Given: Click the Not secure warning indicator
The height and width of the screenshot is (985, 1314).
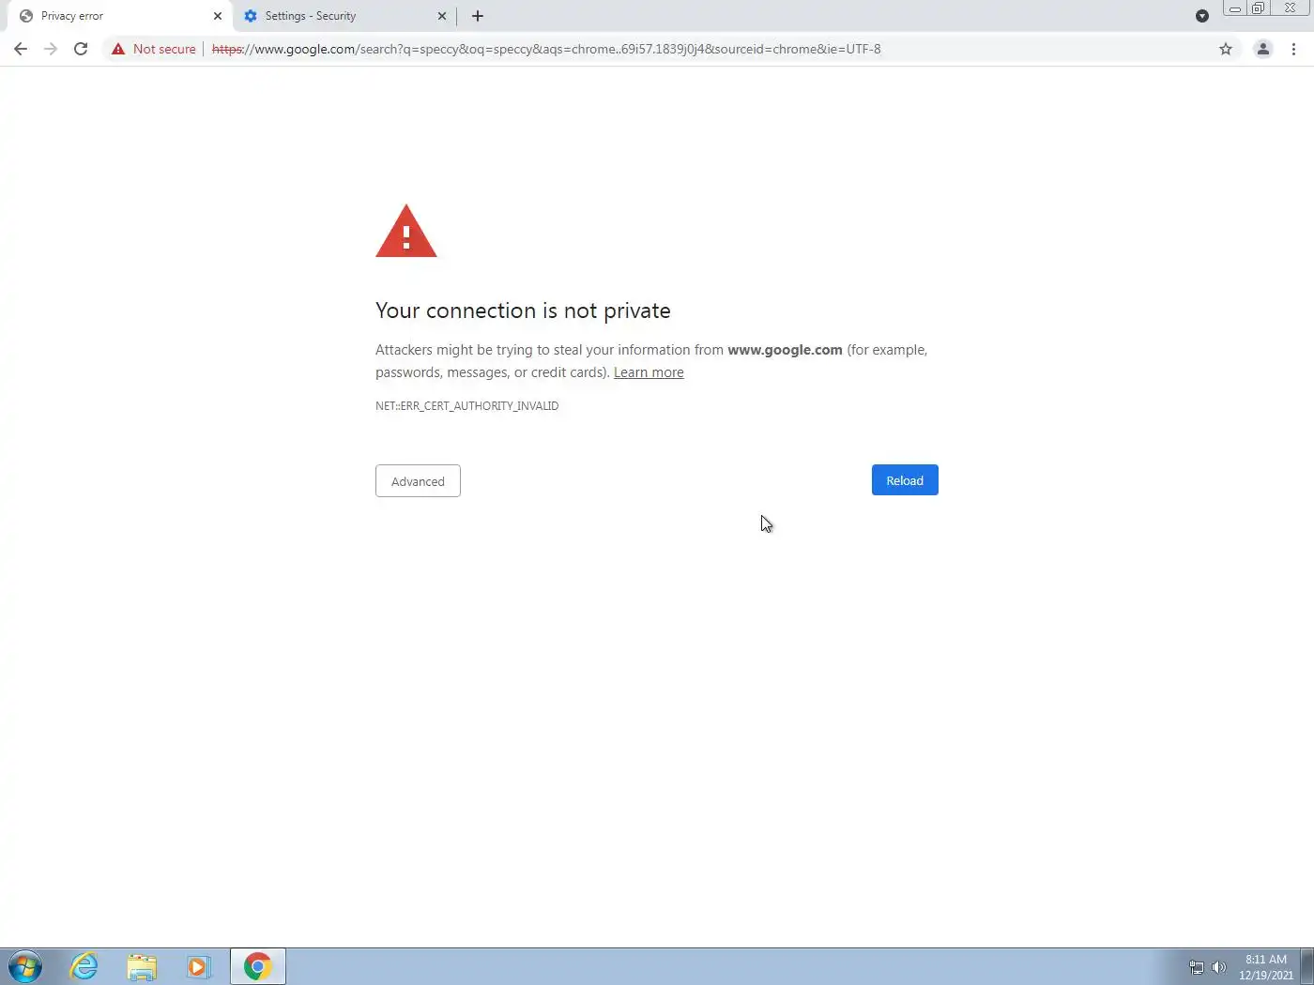Looking at the screenshot, I should (x=154, y=49).
